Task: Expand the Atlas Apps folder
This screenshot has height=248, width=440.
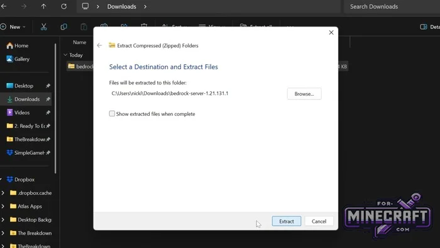Action: [x=3, y=206]
